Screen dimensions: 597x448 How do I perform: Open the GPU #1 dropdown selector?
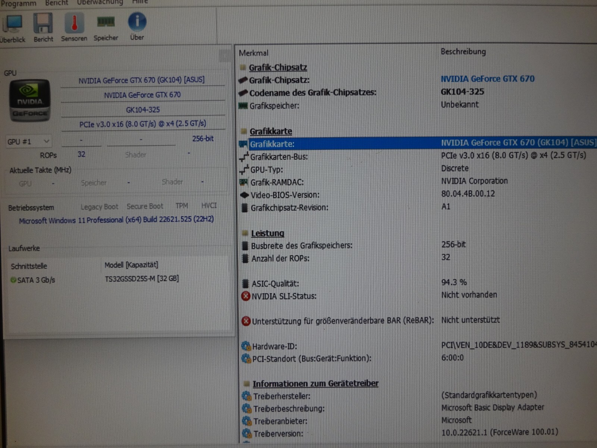click(28, 141)
